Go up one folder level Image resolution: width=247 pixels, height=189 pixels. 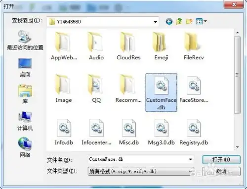point(179,21)
